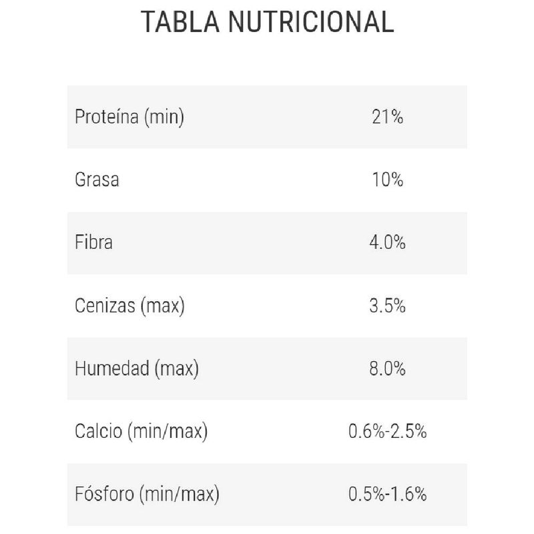Click the 10% fat value

pyautogui.click(x=387, y=180)
